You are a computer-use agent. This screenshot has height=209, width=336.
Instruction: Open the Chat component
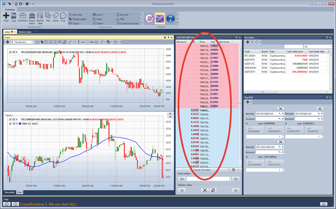click(x=63, y=16)
